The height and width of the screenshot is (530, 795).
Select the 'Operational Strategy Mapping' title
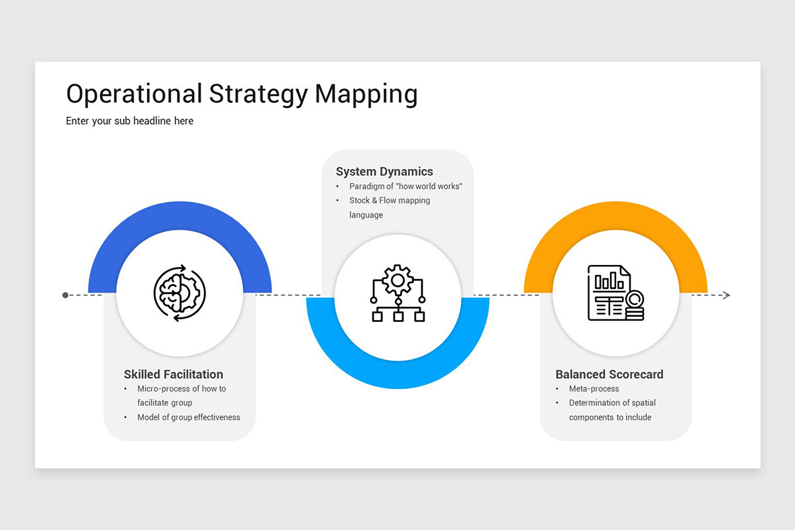click(x=242, y=94)
